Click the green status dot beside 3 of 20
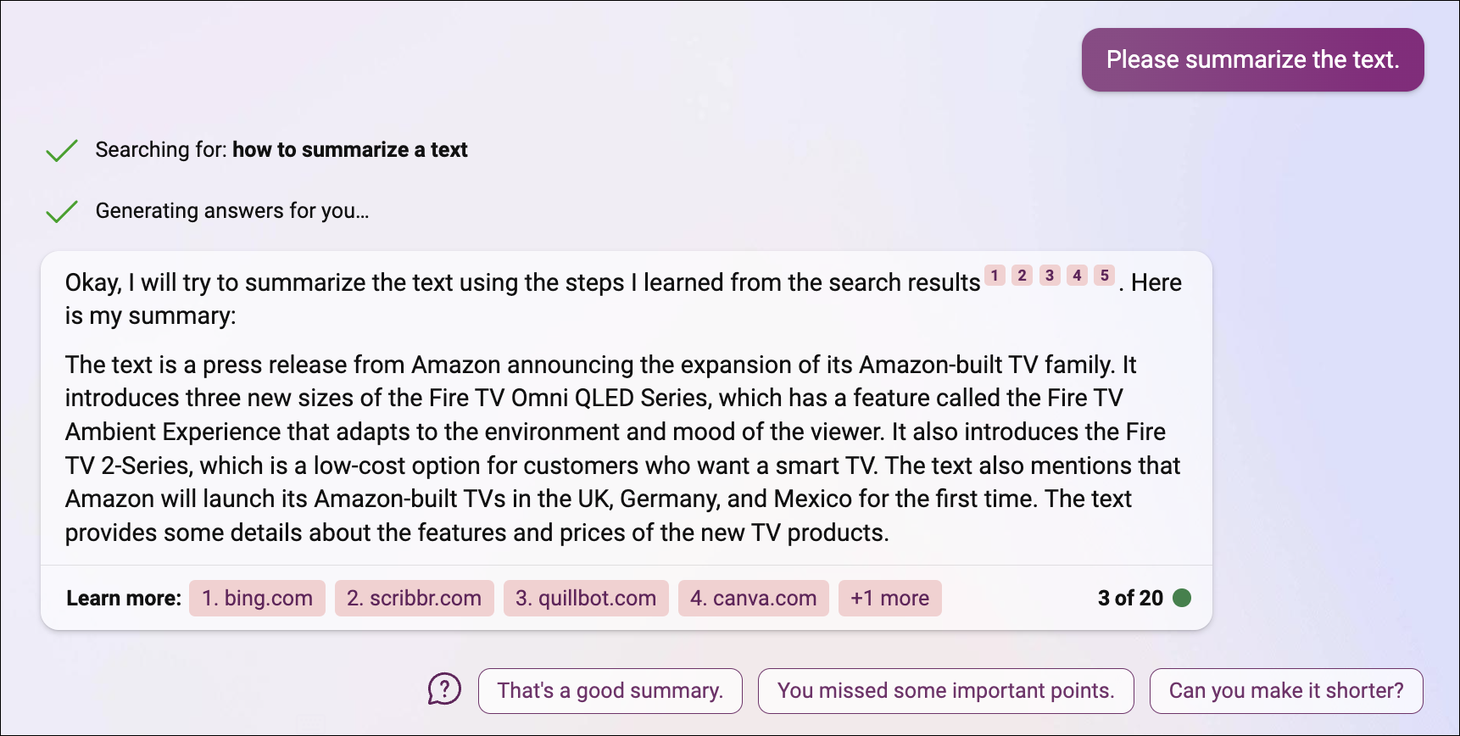Screen dimensions: 1460x736 [1182, 598]
